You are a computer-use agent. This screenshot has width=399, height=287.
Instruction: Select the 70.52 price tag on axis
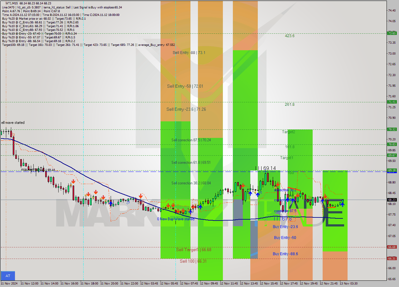point(392,129)
